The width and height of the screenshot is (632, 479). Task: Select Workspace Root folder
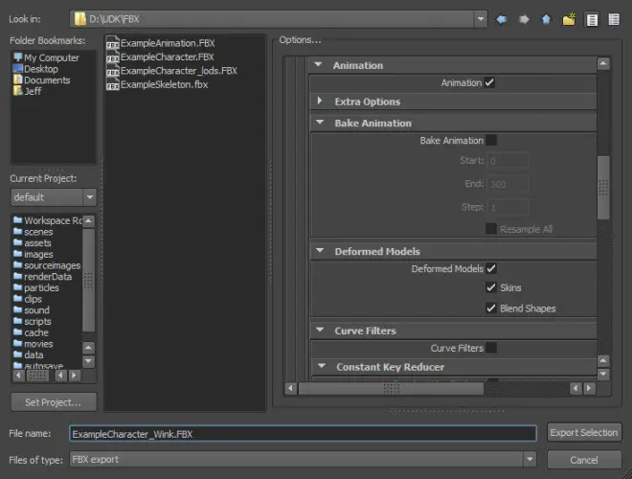tap(47, 220)
